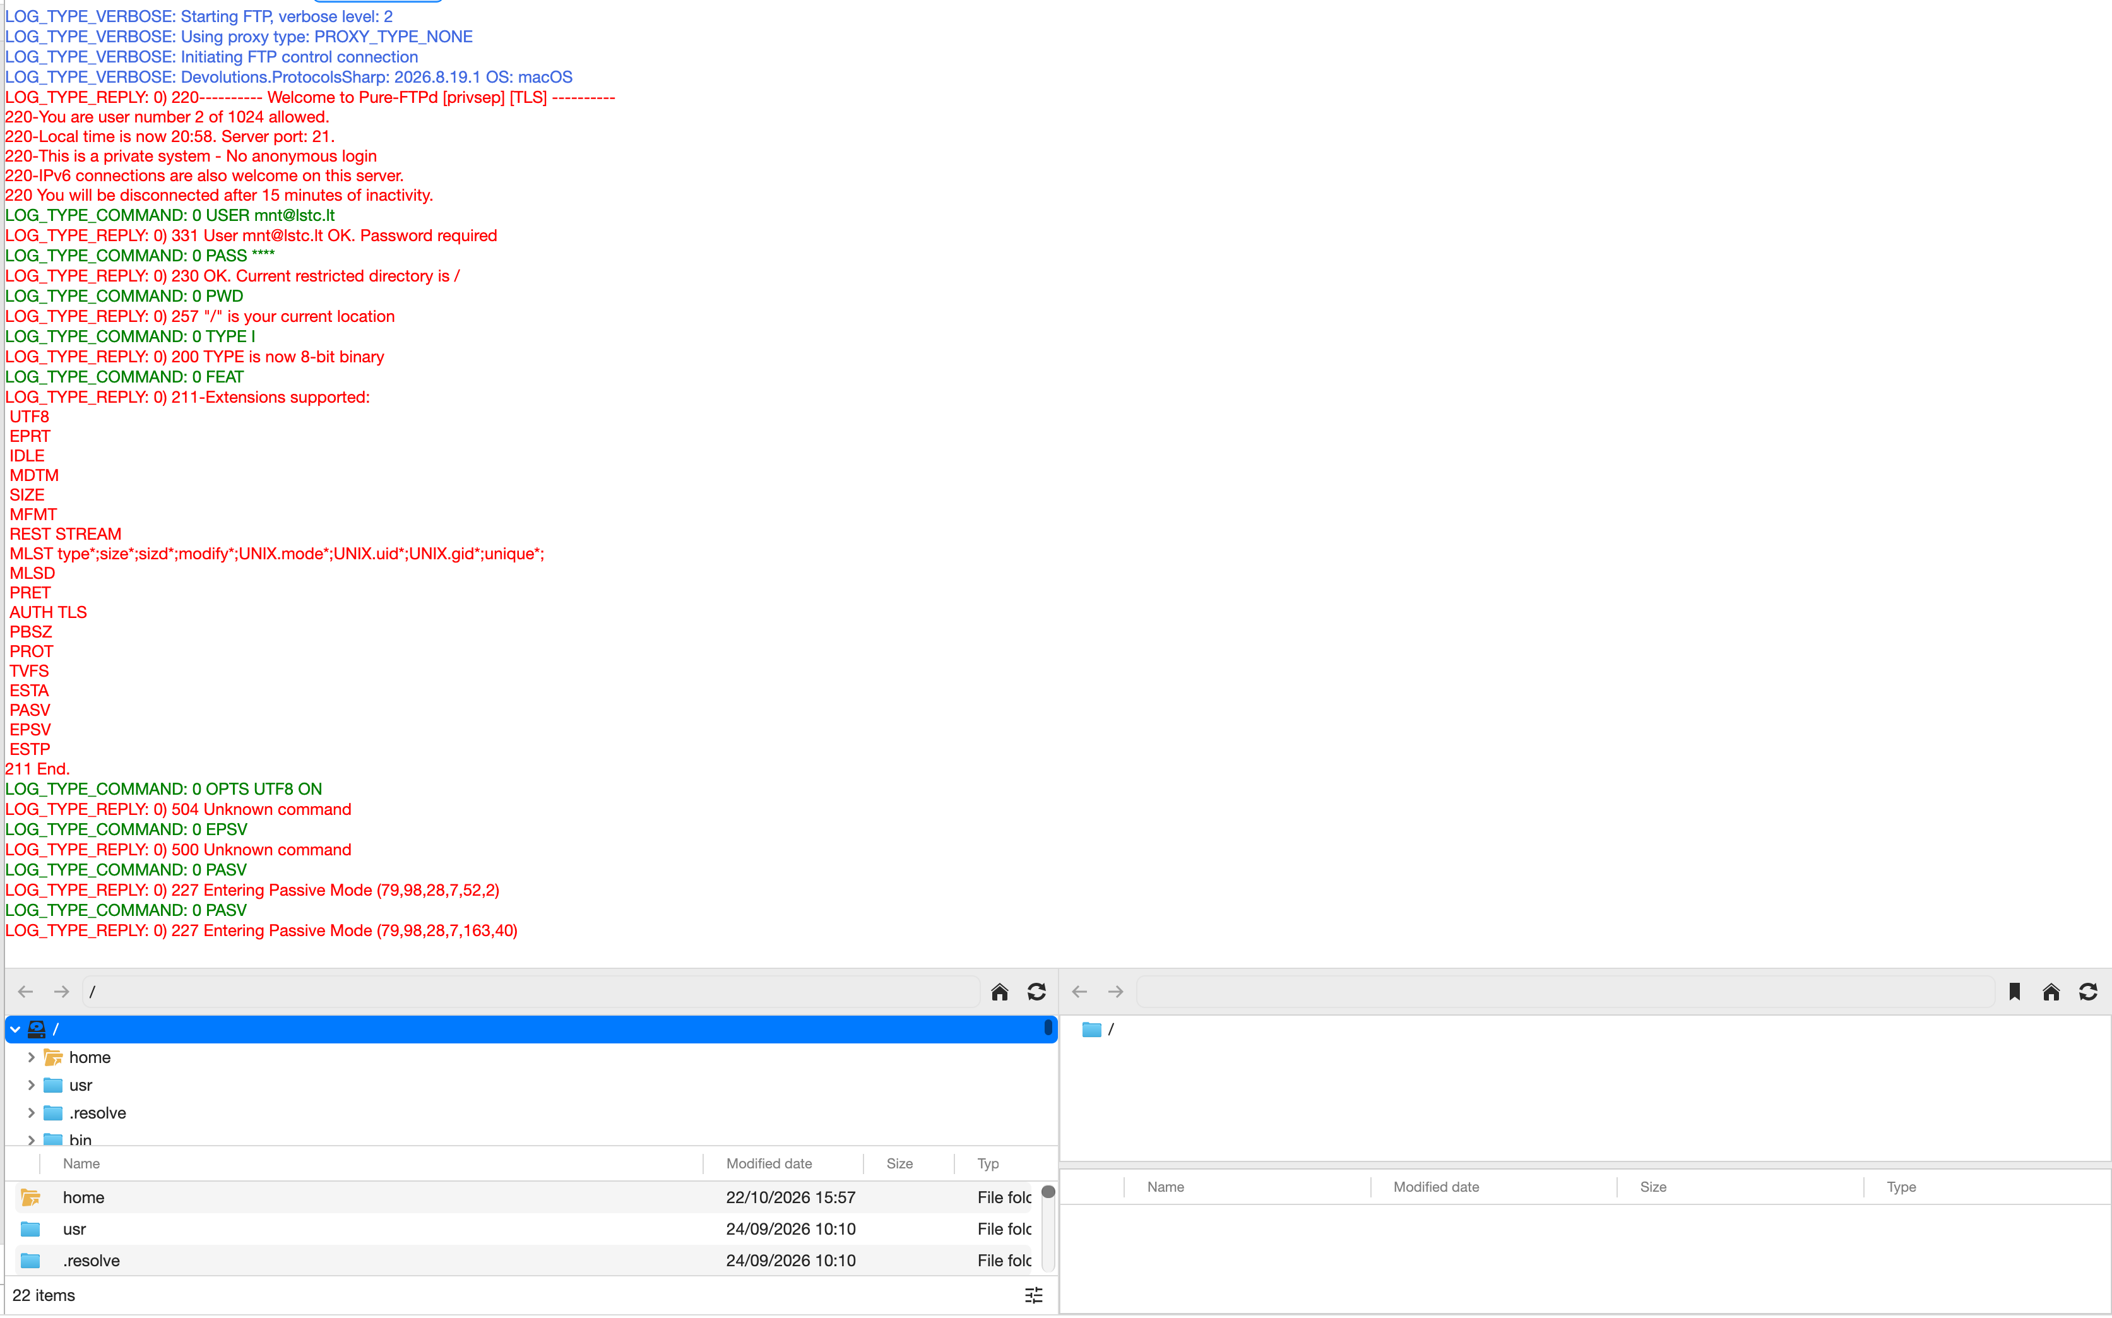This screenshot has width=2112, height=1318.
Task: Sort right file list by Size
Action: [x=1652, y=1187]
